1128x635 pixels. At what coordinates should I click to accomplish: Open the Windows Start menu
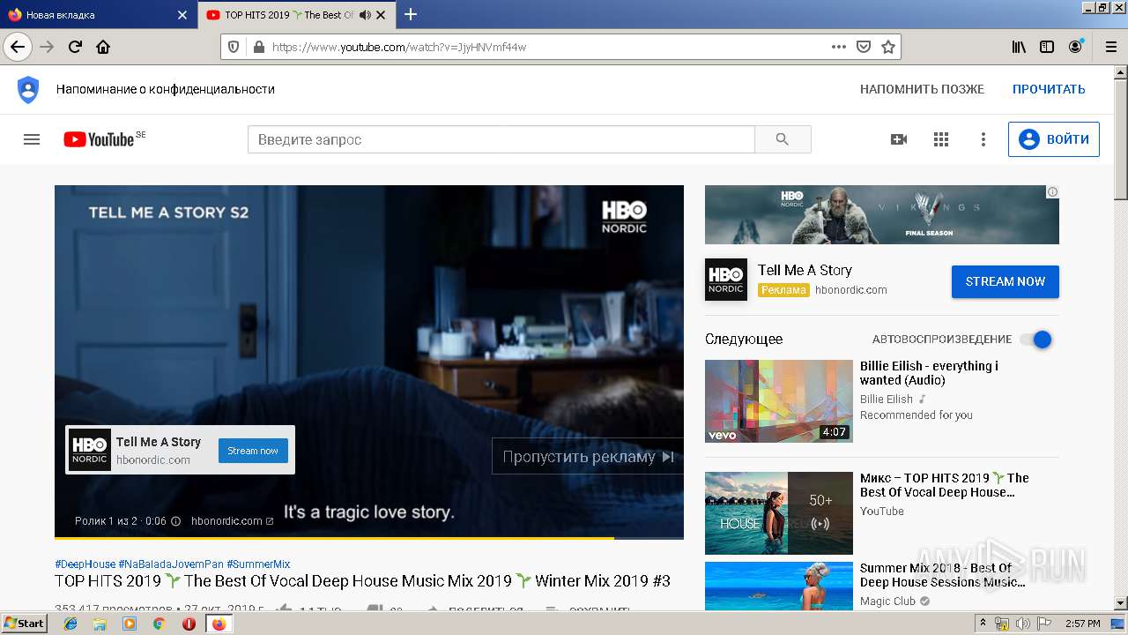click(24, 623)
